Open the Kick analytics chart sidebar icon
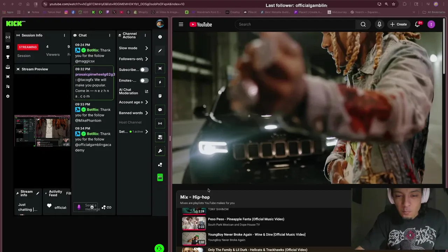This screenshot has width=448, height=252. [x=8, y=47]
